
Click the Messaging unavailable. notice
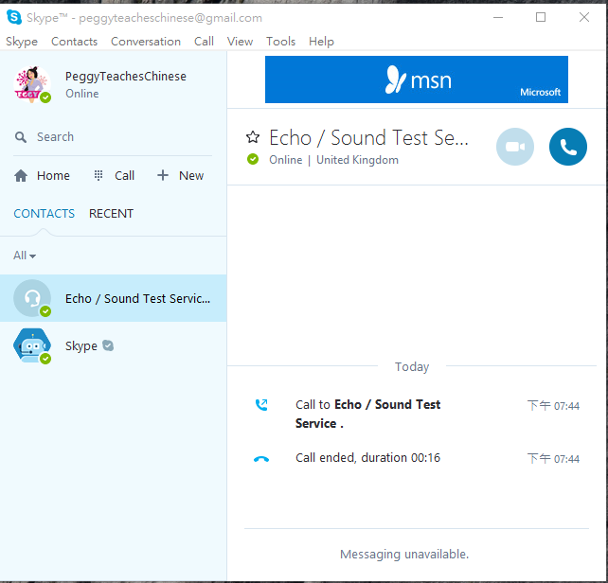point(404,555)
